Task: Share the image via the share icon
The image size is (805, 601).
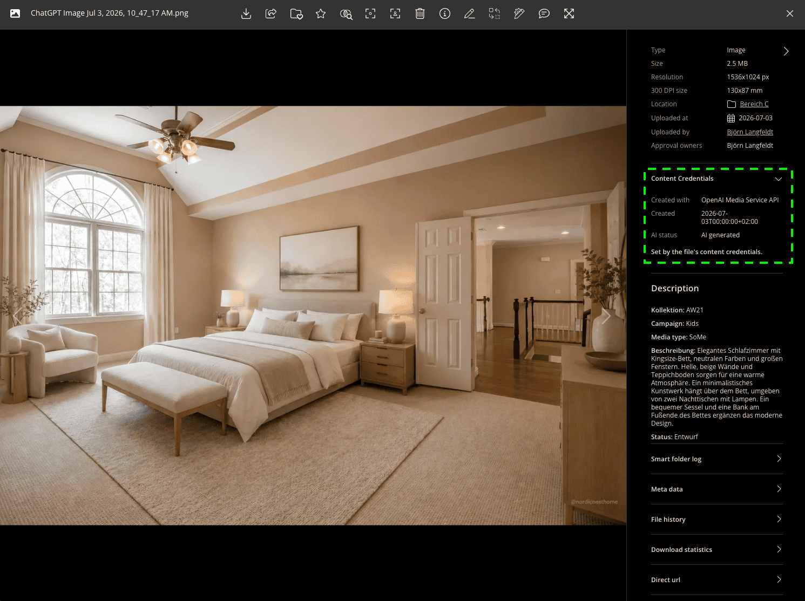Action: pyautogui.click(x=271, y=13)
